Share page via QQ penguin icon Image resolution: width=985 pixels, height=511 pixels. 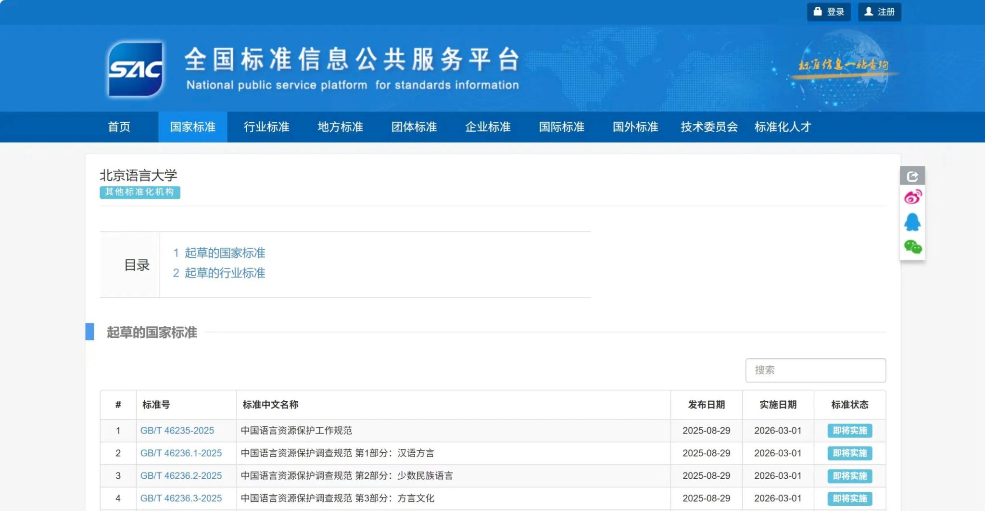coord(912,222)
